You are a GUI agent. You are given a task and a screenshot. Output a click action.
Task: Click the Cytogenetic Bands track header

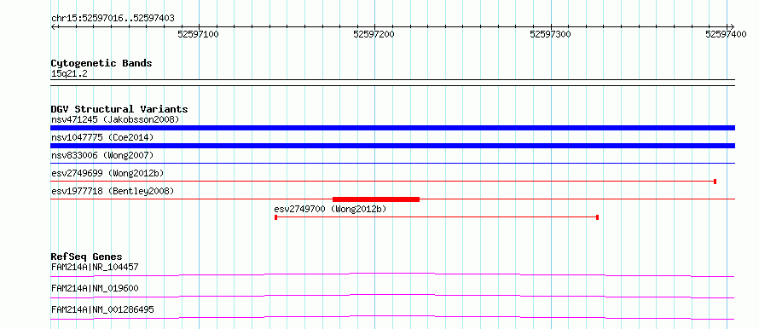101,63
